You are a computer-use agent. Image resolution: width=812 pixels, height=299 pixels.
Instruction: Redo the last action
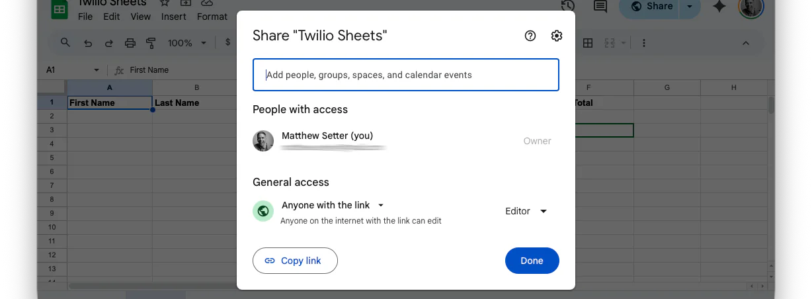[108, 43]
